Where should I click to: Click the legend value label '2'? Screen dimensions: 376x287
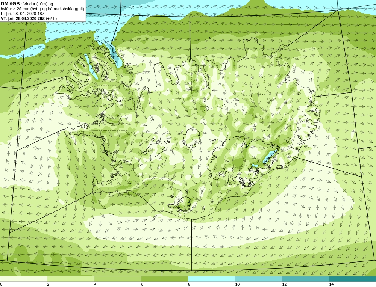[x=48, y=284]
